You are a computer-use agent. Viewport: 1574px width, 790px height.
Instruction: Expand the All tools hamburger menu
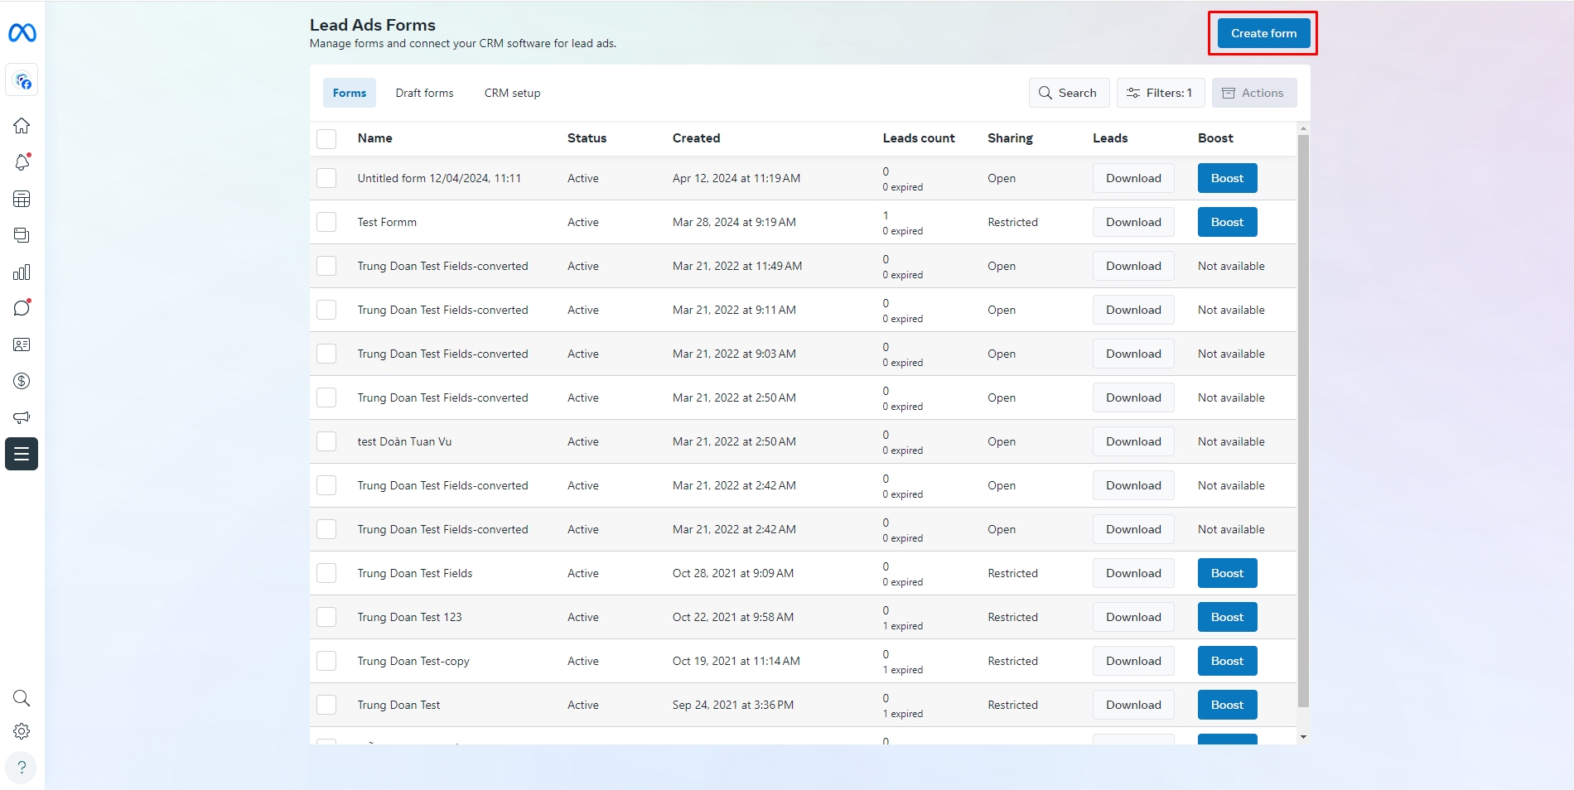coord(22,454)
